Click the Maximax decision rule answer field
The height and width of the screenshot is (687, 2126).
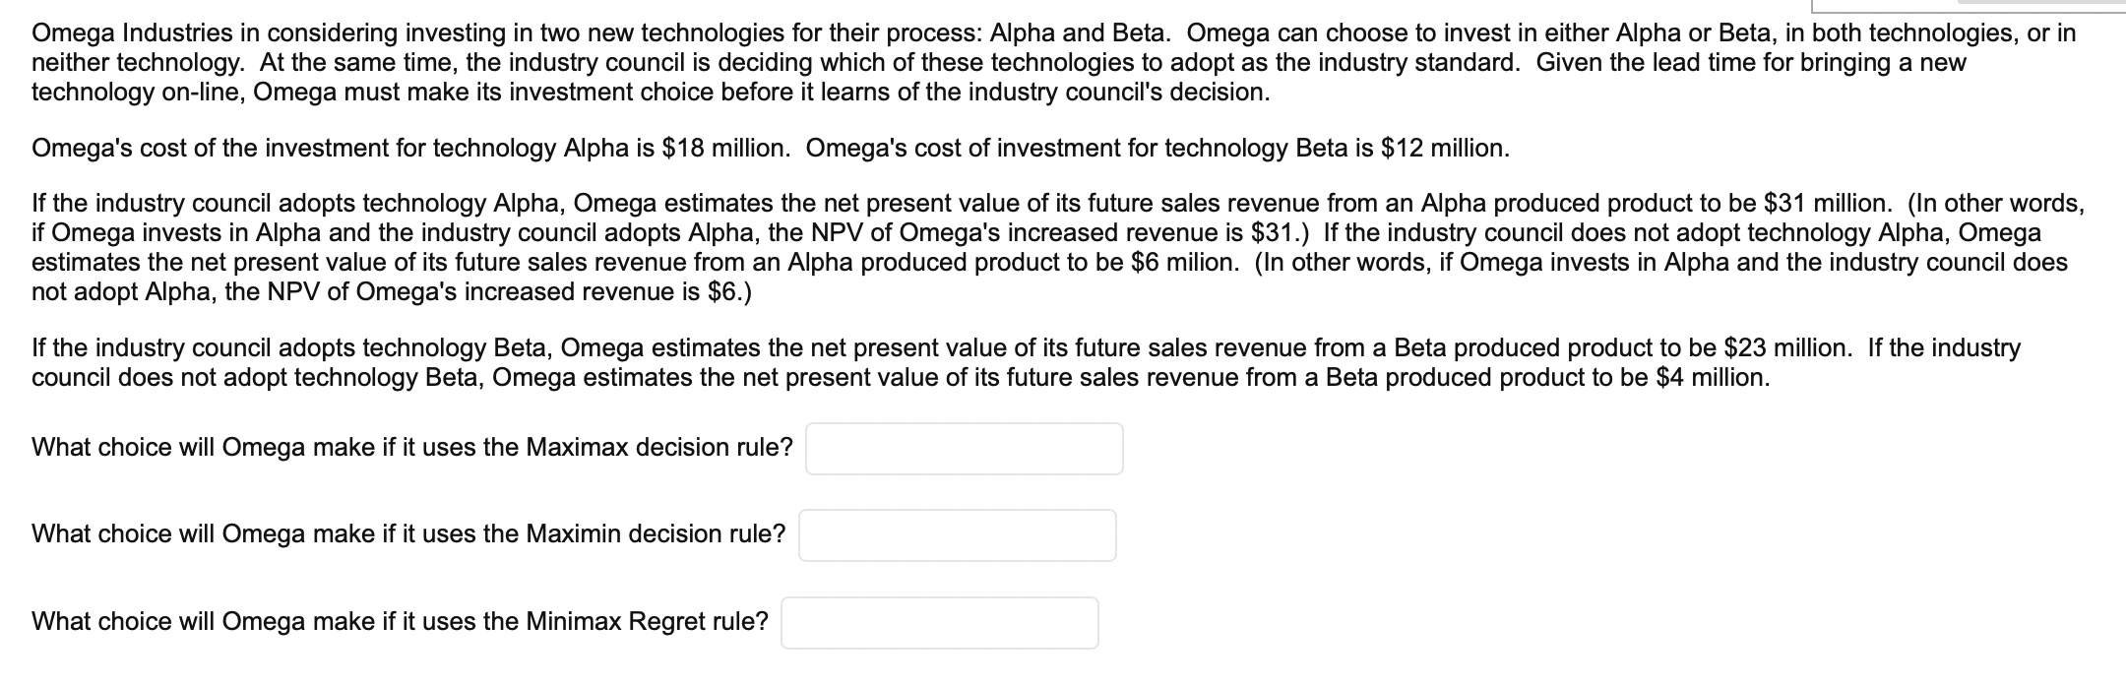tap(965, 448)
